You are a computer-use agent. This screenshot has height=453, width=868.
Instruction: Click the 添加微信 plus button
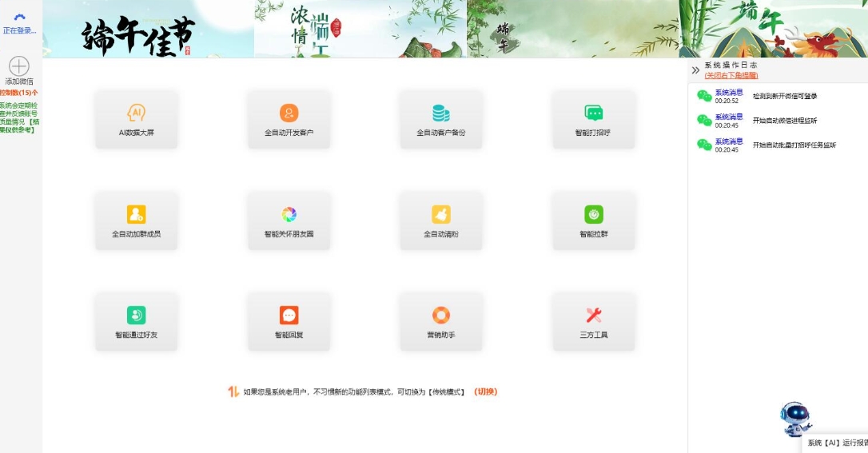[18, 66]
